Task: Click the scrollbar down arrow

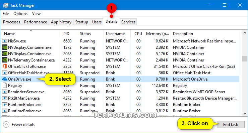Action: 245,113
